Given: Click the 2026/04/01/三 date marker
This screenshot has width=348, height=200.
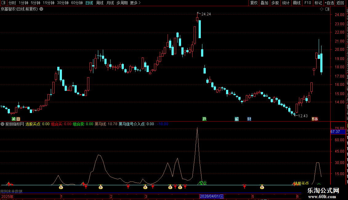Looking at the screenshot, I should pyautogui.click(x=212, y=196).
